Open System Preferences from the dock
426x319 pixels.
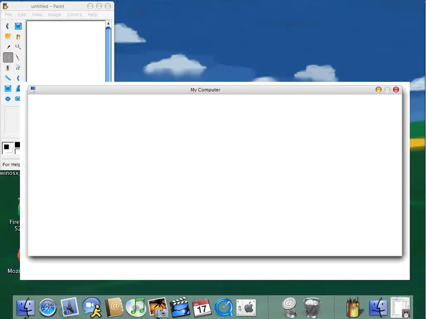[x=246, y=308]
